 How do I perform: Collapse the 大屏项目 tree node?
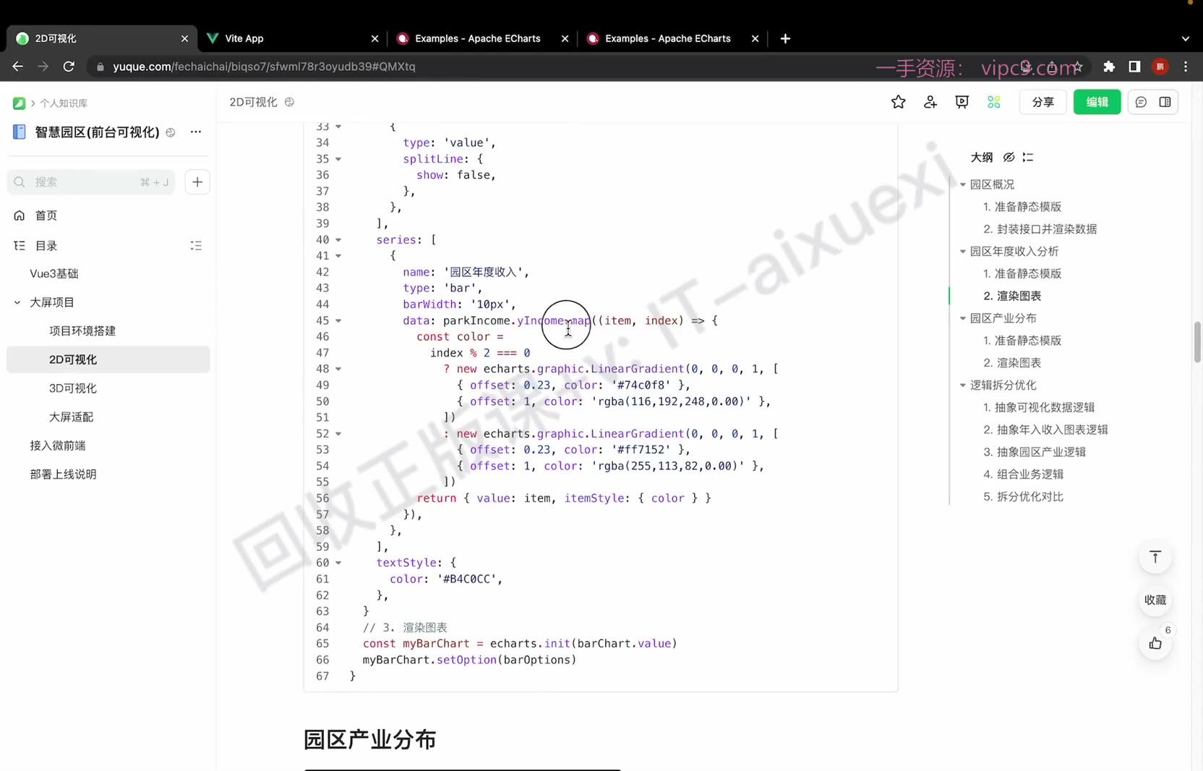pos(17,302)
